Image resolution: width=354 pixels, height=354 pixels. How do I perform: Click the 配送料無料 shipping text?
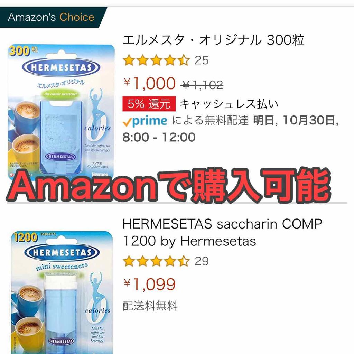point(150,306)
